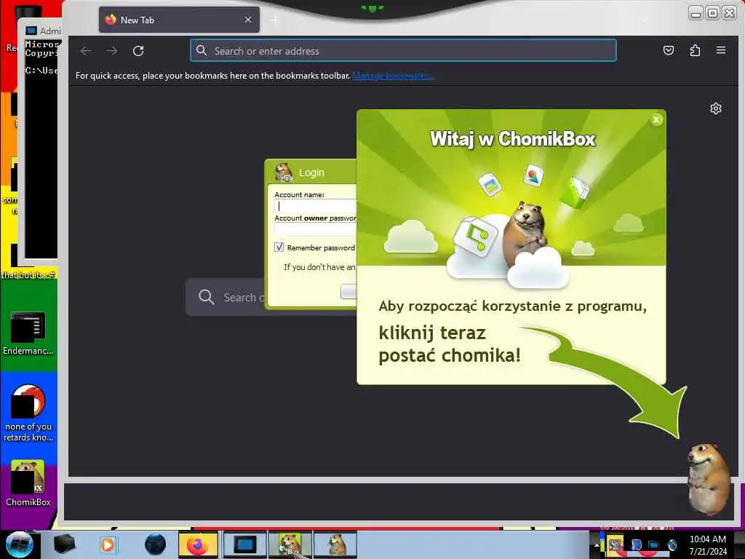Viewport: 745px width, 559px height.
Task: Open the clock showing 10:04 AM
Action: 708,544
